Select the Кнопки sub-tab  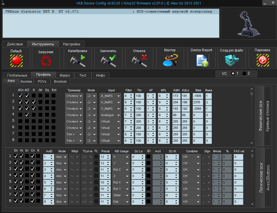click(26, 81)
